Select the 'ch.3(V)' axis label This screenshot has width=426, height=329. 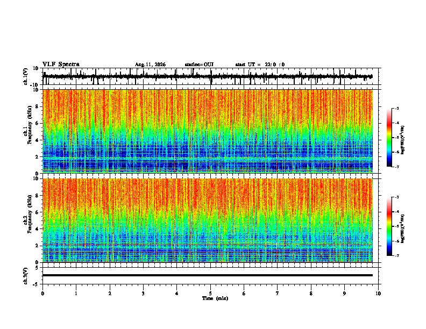pyautogui.click(x=26, y=276)
